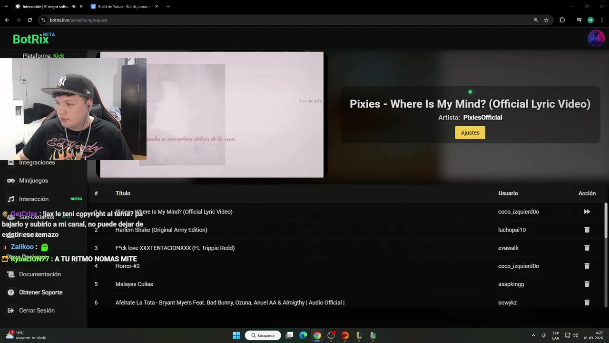Image resolution: width=609 pixels, height=343 pixels.
Task: Switch to the Build de Yasuo browser tab
Action: click(x=124, y=7)
